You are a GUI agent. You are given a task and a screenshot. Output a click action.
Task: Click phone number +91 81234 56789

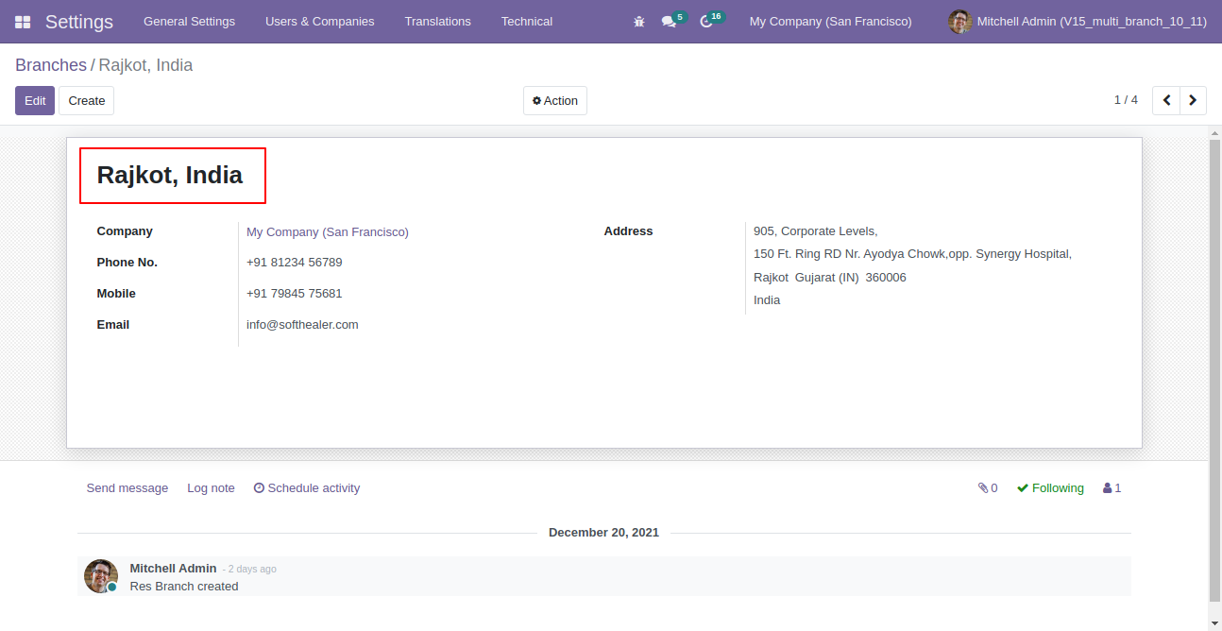coord(295,263)
